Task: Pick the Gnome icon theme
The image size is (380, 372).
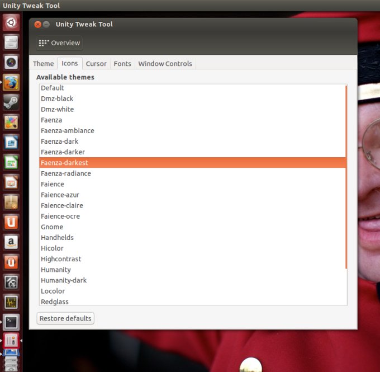Action: pos(52,227)
